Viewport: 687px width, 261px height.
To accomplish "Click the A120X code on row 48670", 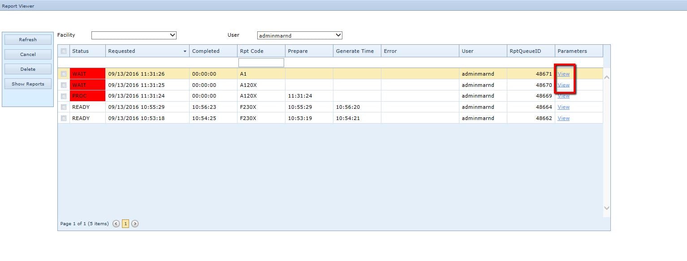I will (248, 85).
